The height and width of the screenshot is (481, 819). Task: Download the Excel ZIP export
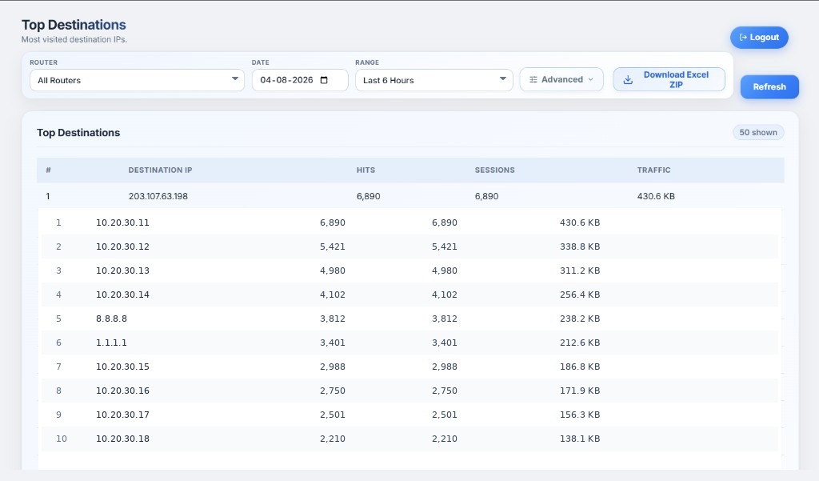[669, 79]
